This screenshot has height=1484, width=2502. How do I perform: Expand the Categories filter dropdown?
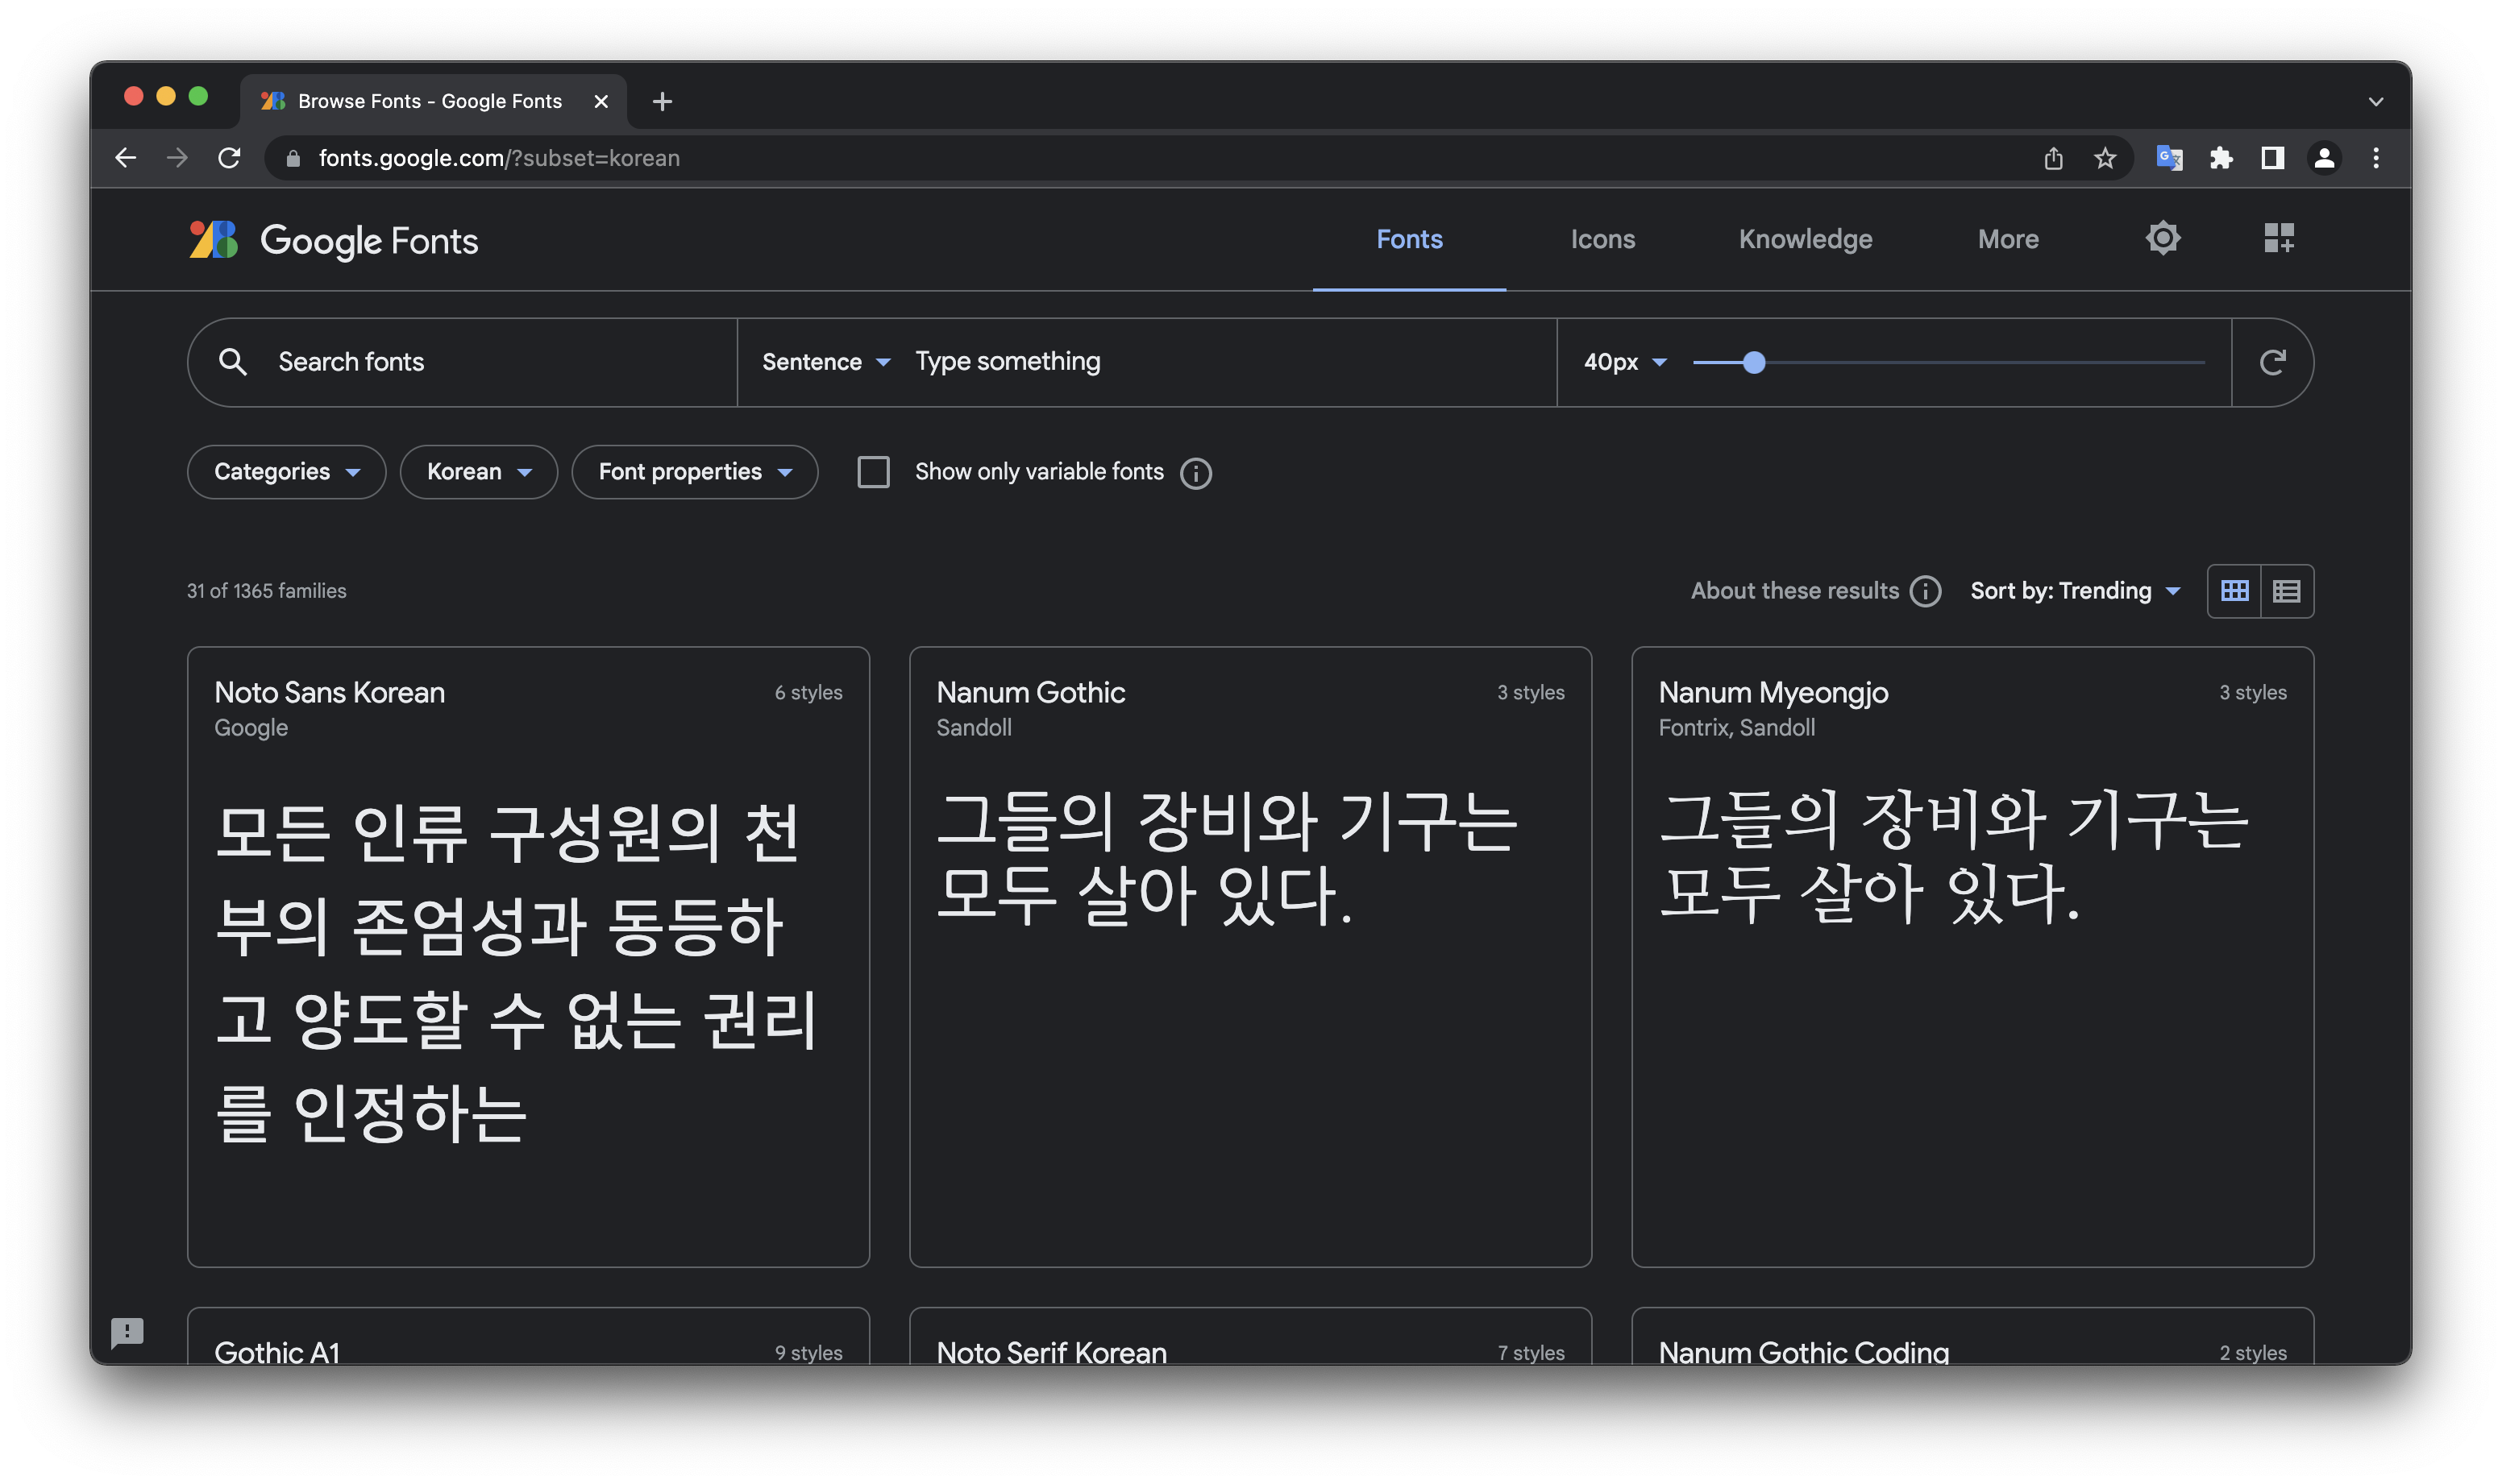click(x=286, y=472)
